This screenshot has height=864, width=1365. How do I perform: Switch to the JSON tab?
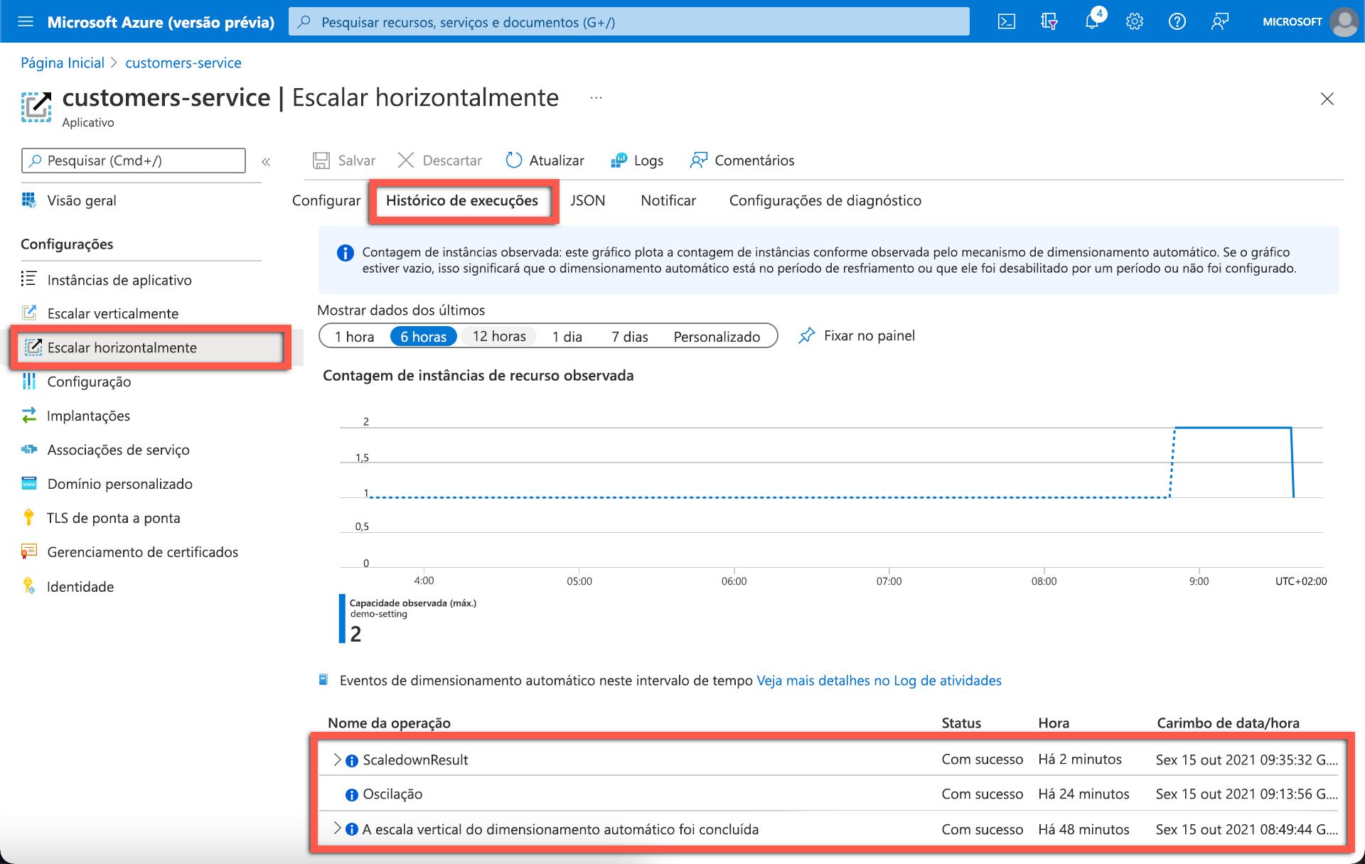point(587,201)
